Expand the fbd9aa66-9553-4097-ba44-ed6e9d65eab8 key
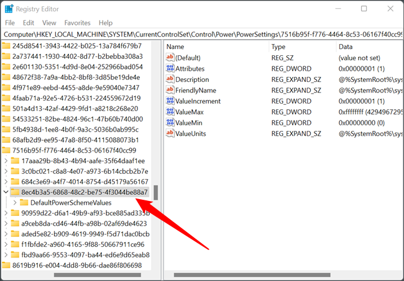The image size is (404, 281). [6, 255]
